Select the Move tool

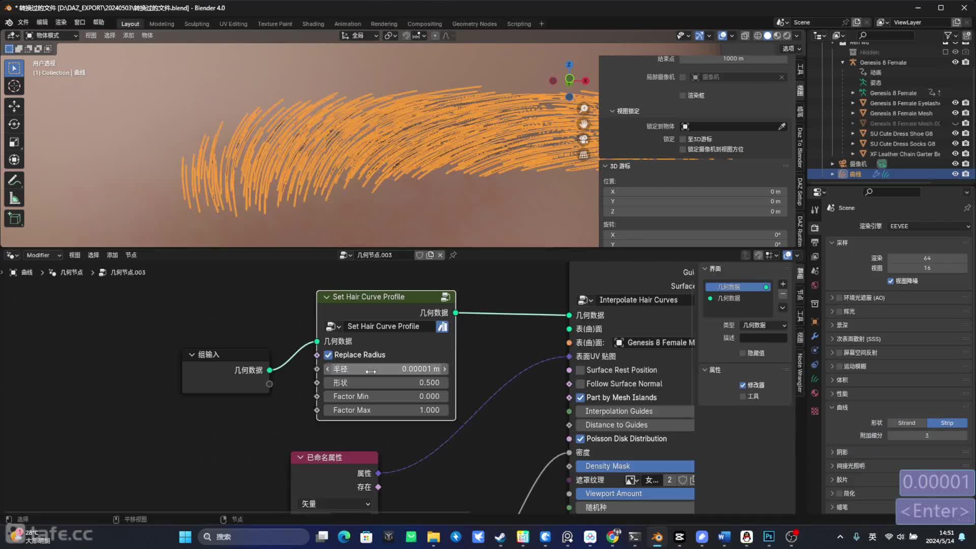(14, 106)
